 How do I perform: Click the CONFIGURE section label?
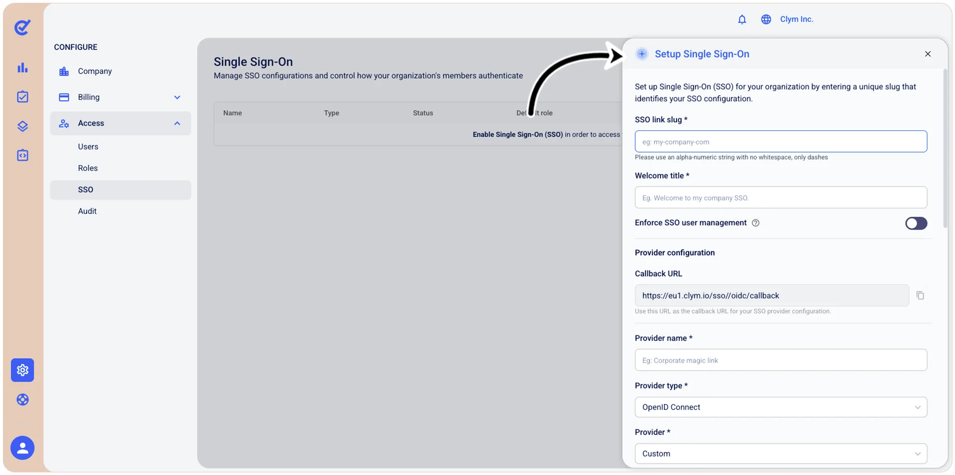click(x=76, y=47)
